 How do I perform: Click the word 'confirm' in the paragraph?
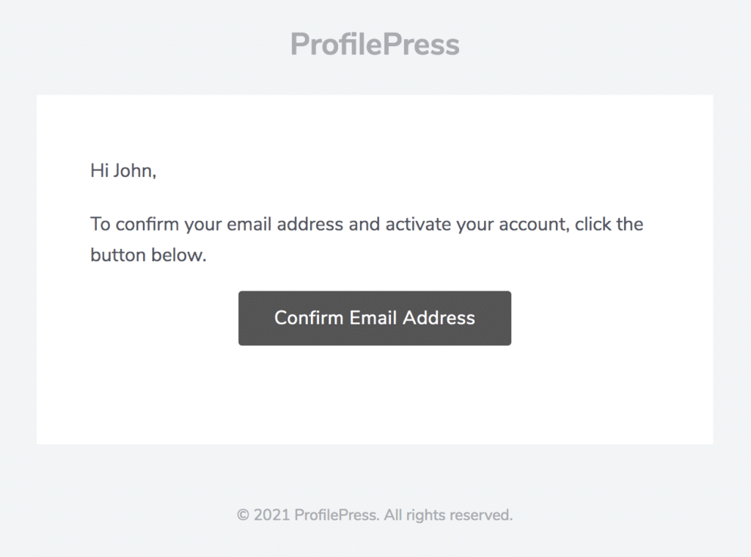(147, 225)
